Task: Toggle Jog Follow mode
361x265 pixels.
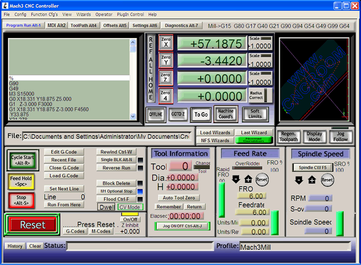Action: 340,137
